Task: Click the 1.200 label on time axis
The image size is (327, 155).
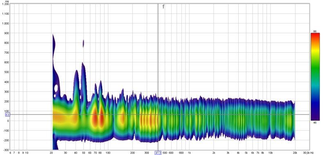Action: [x=6, y=4]
